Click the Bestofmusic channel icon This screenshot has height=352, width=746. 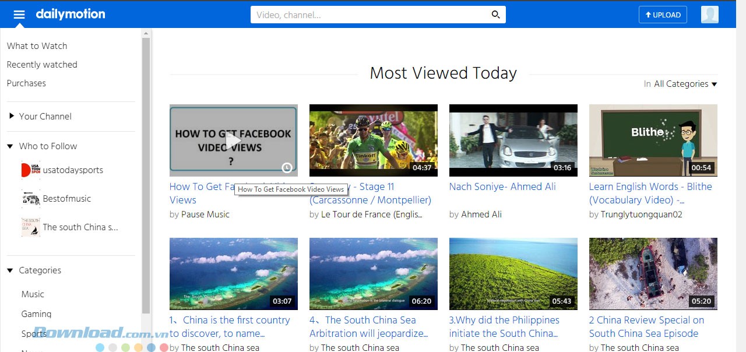pos(30,199)
